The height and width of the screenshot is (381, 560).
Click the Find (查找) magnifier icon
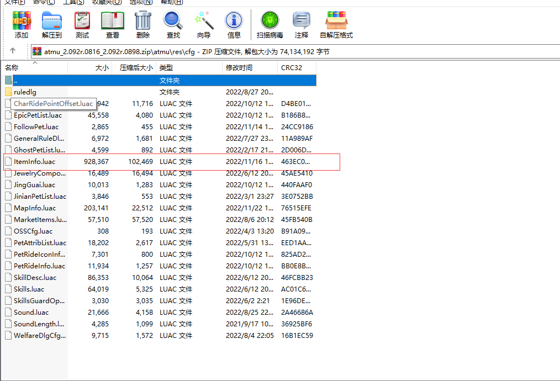[173, 21]
